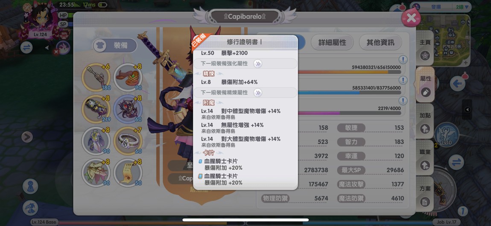Toggle the swap arrows below the avatar
The image size is (491, 226).
click(x=26, y=47)
